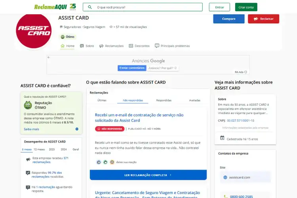The image size is (297, 198).
Task: Click the green reputation face icon
Action: [x=28, y=105]
